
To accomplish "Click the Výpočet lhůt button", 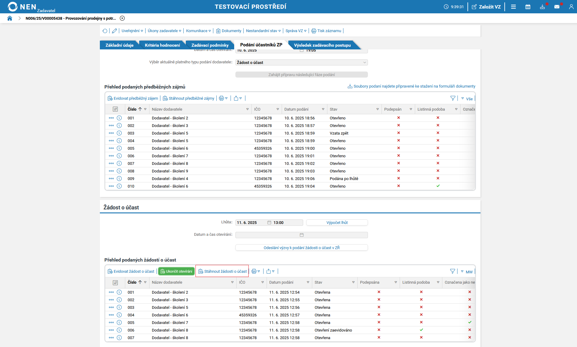I will (337, 223).
